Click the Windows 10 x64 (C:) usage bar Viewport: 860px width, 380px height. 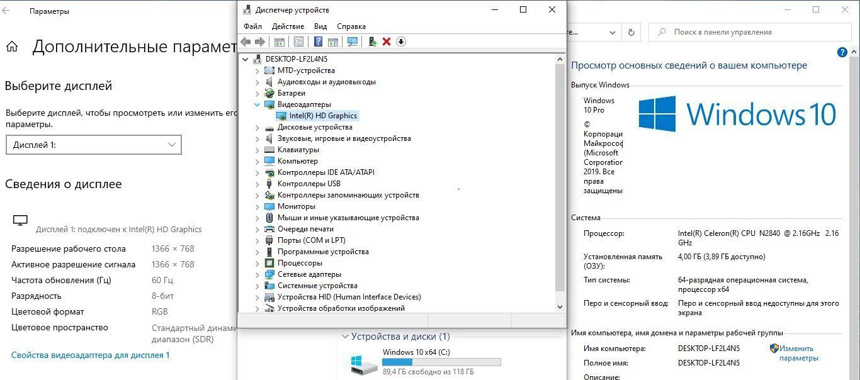point(441,362)
